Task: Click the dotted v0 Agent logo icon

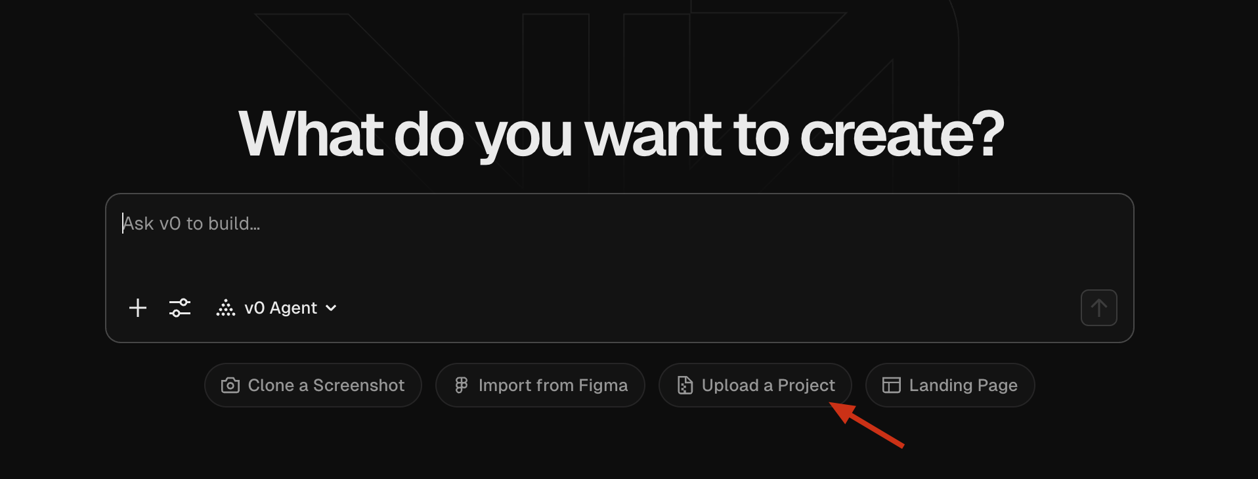Action: coord(226,308)
